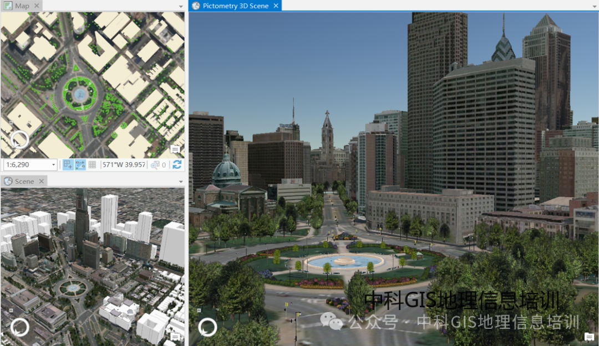Close the Map view tab
This screenshot has width=599, height=346.
point(37,6)
